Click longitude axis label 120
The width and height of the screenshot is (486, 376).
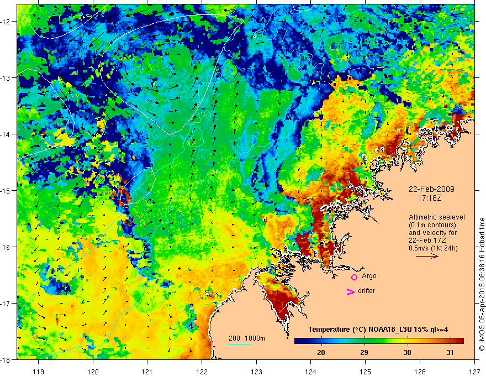point(93,372)
